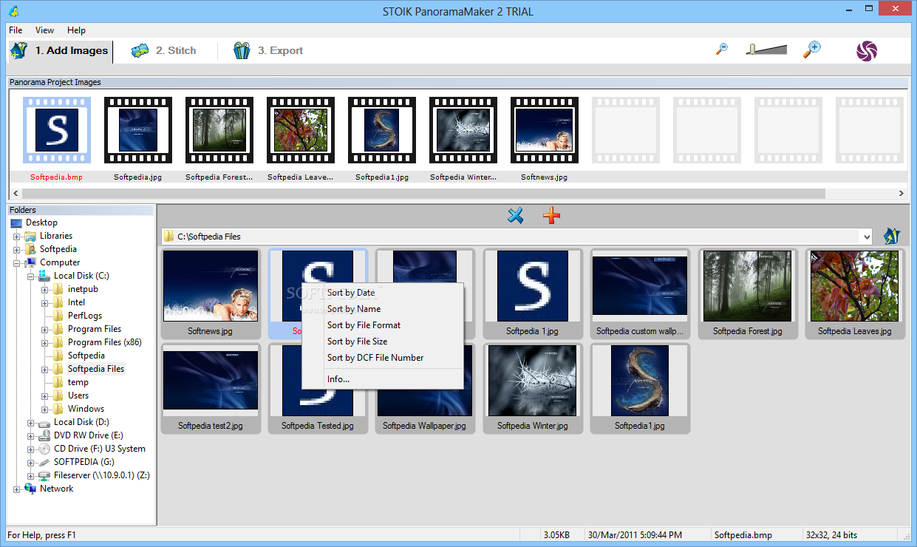
Task: Select Softnews.jpg filmstrip thumbnail
Action: [x=545, y=130]
